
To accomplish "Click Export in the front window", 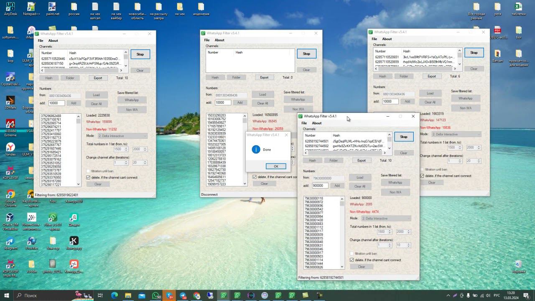I will 362,161.
